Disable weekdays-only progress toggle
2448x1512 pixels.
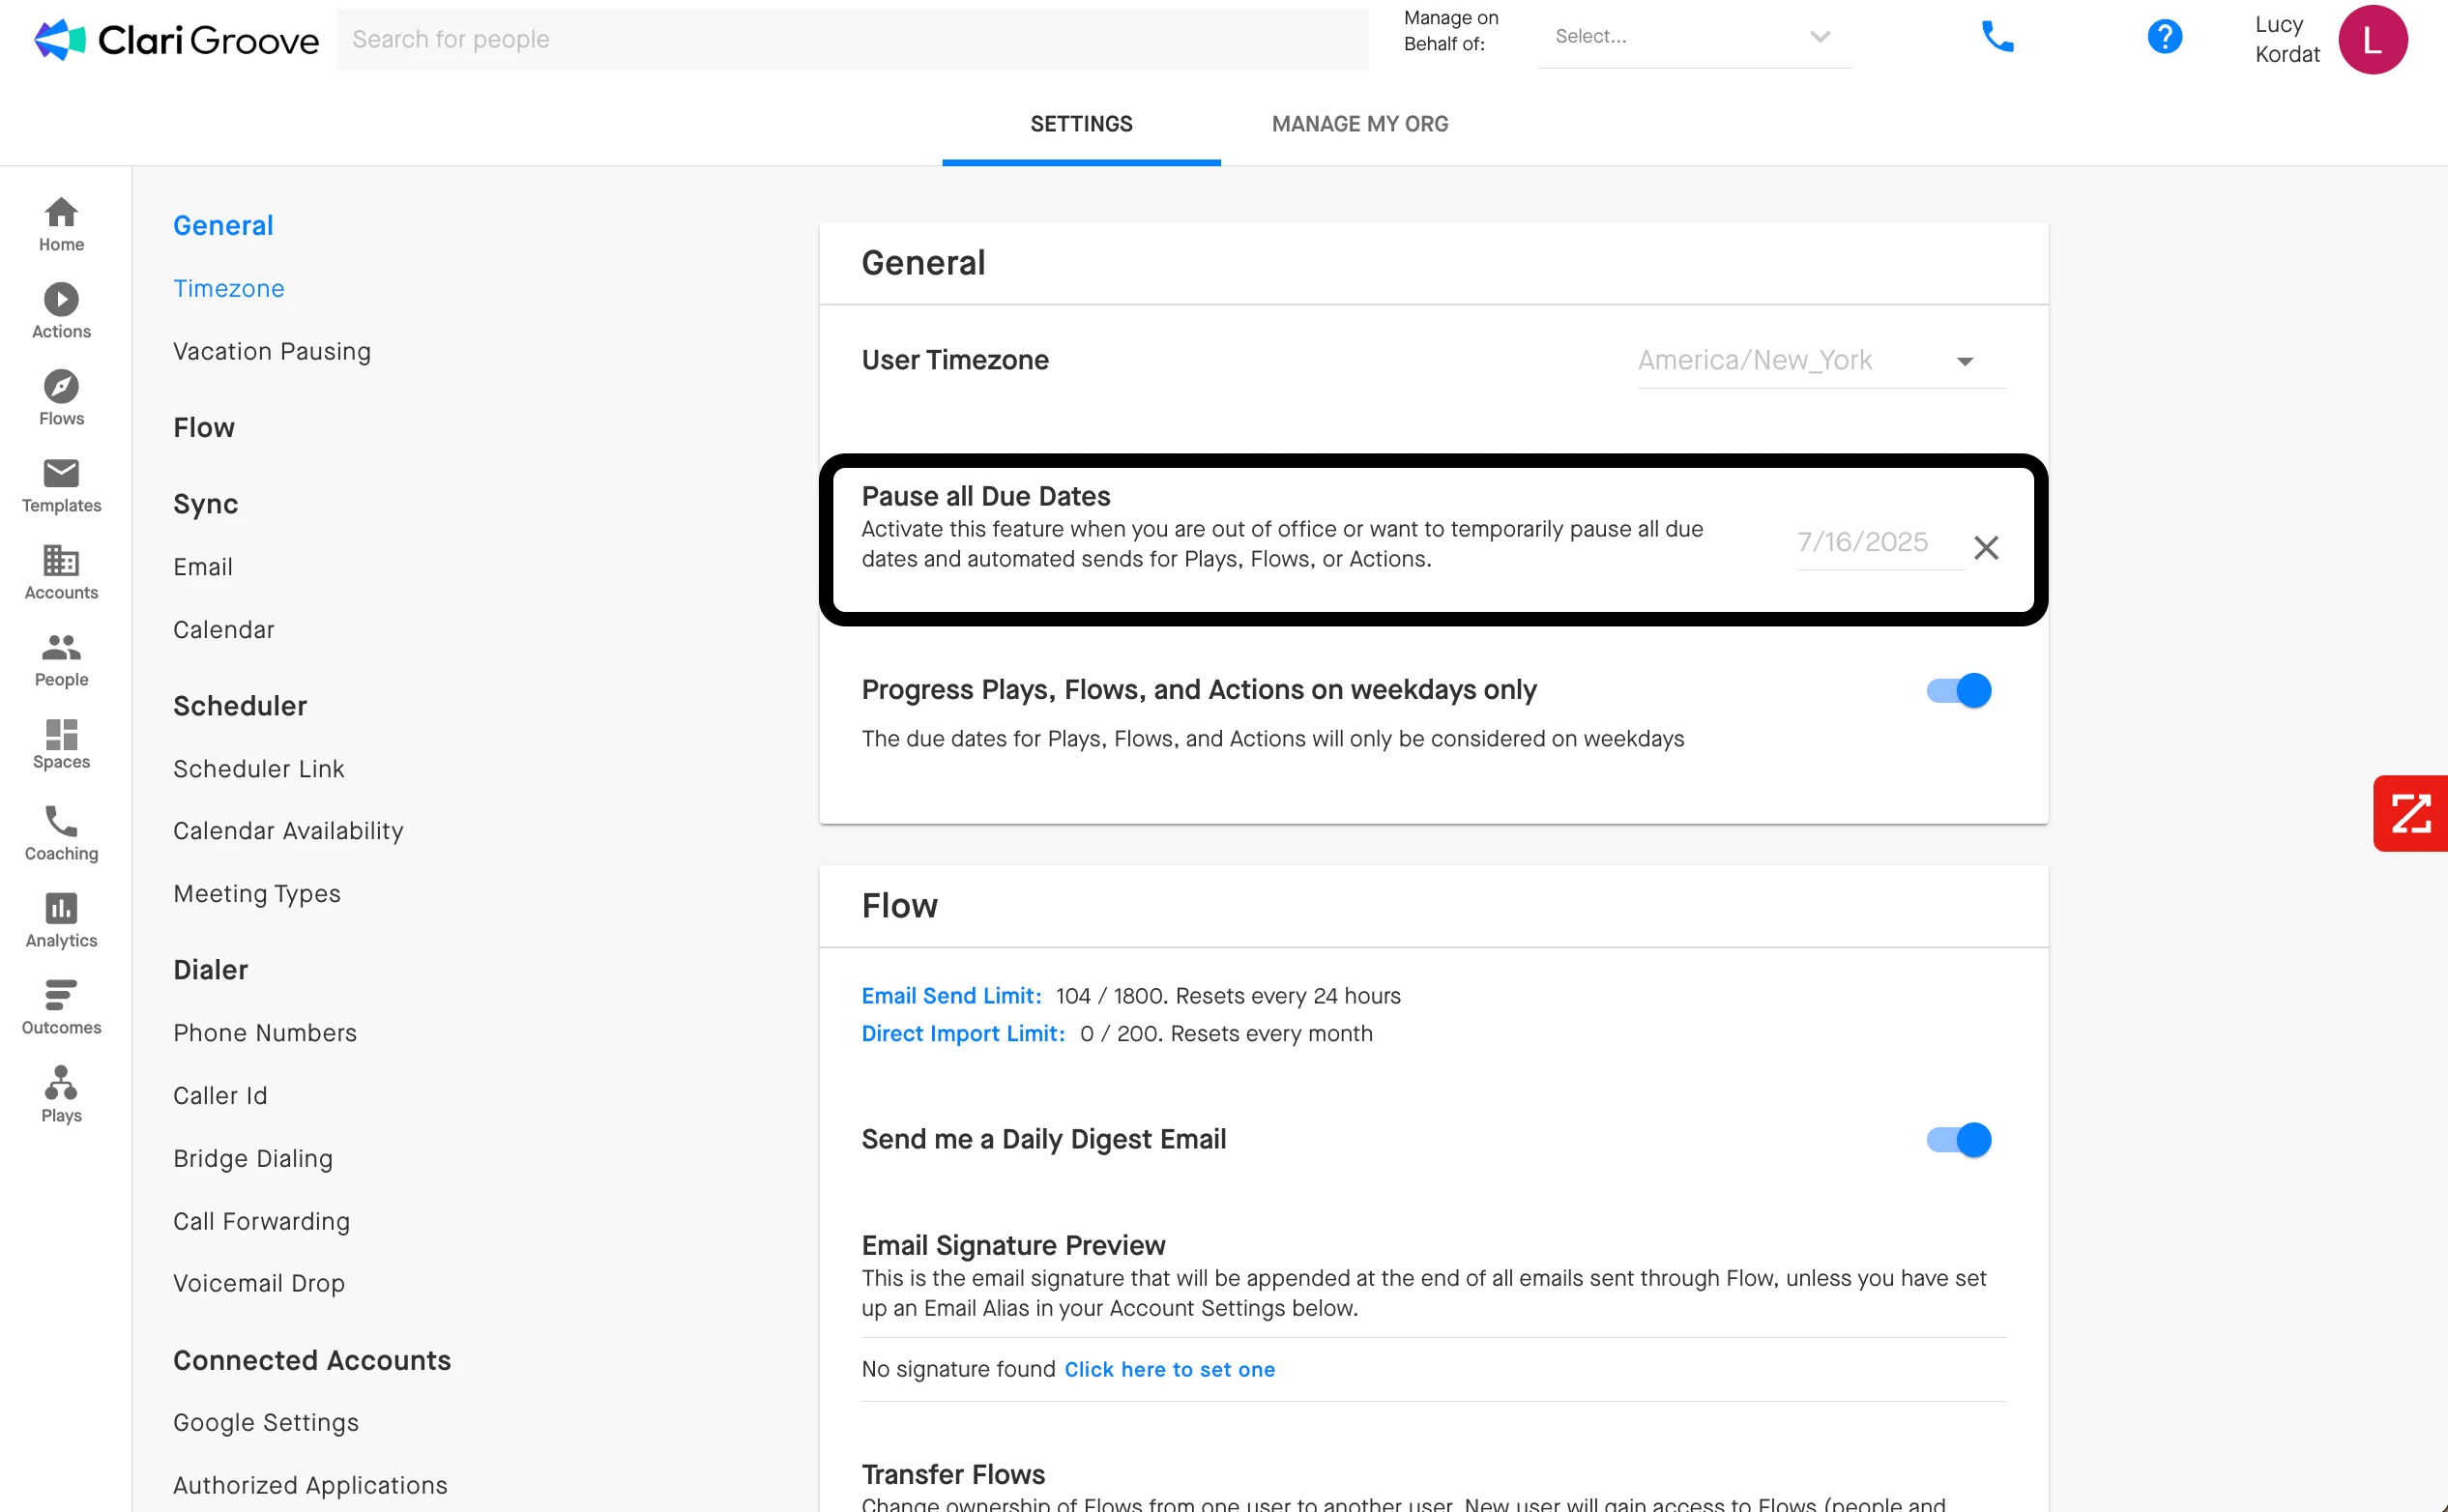pos(1958,690)
